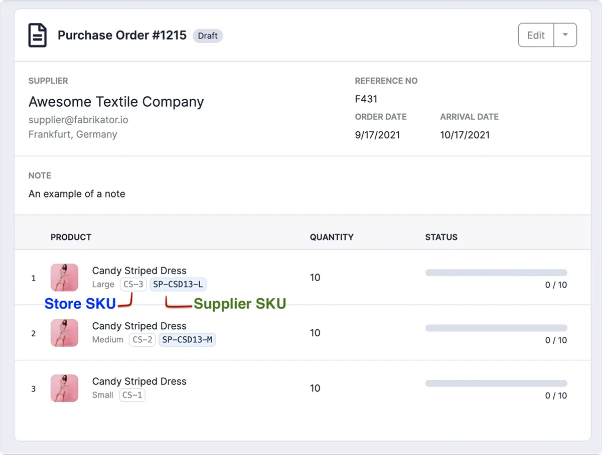602x455 pixels.
Task: Click the progress bar for the Medium dress
Action: tap(496, 328)
